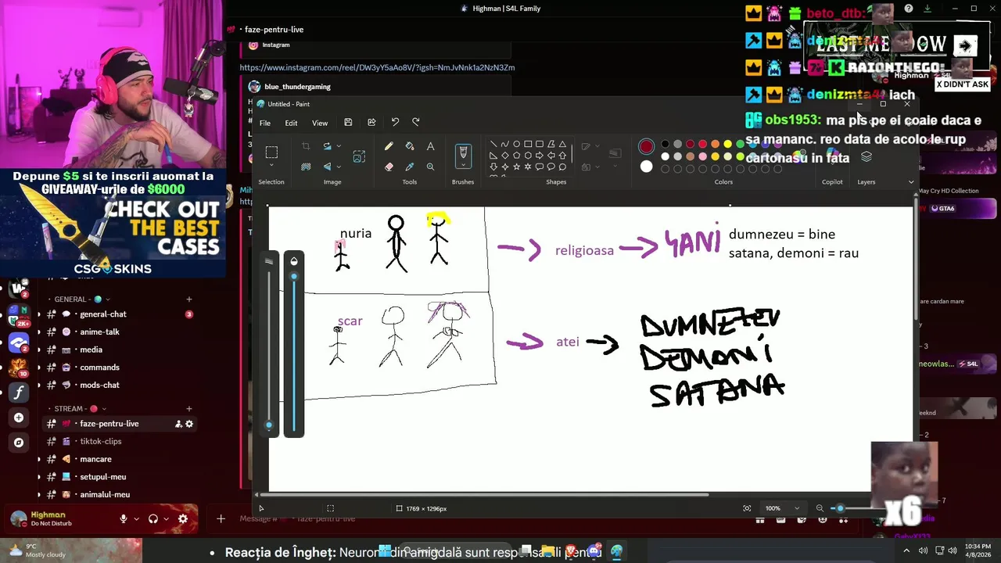This screenshot has width=1001, height=563.
Task: Click the Image Creator icon
Action: tap(359, 156)
